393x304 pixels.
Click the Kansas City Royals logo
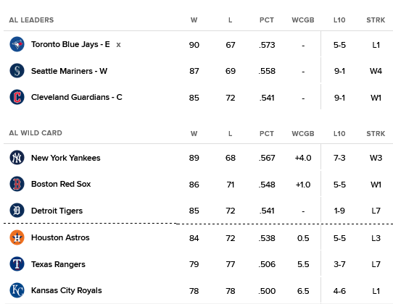point(17,290)
